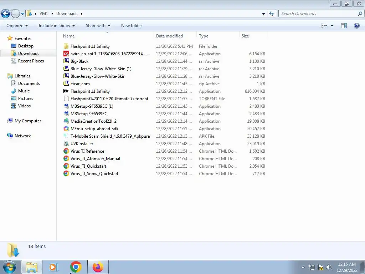Viewport: 365px width, 274px height.
Task: Select the Blue-Jersey-Glow-White-Skin file name
Action: (98, 76)
